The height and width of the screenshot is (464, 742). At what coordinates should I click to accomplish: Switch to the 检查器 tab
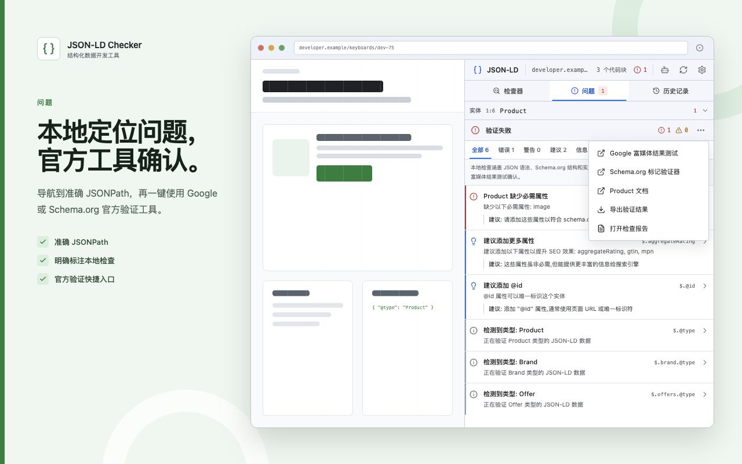(x=508, y=91)
